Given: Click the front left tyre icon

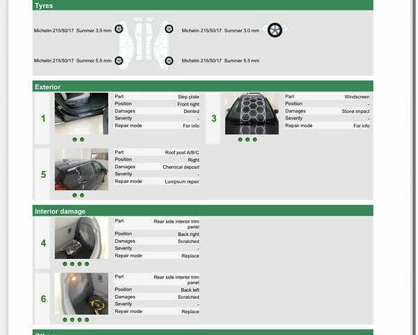Looking at the screenshot, I should pos(118,29).
